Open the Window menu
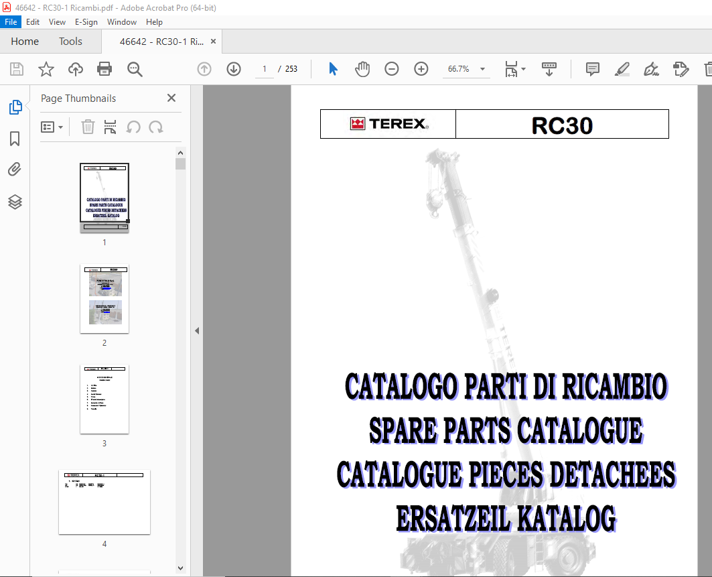The image size is (712, 577). (122, 22)
